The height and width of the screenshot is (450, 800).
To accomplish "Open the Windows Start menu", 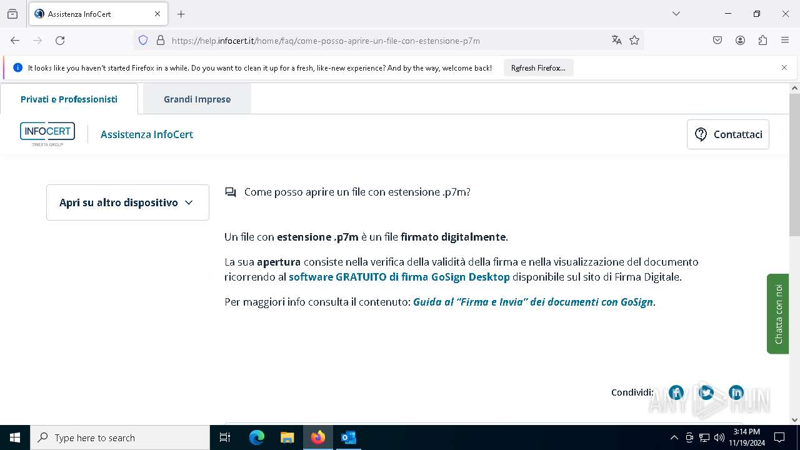I will (x=15, y=437).
